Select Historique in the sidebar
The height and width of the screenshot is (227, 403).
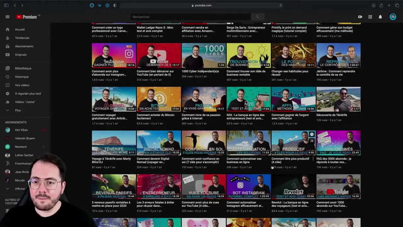21,77
